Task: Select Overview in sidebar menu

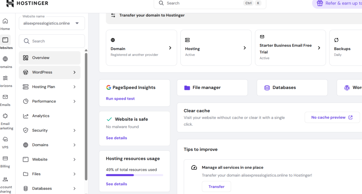Action: [x=49, y=58]
